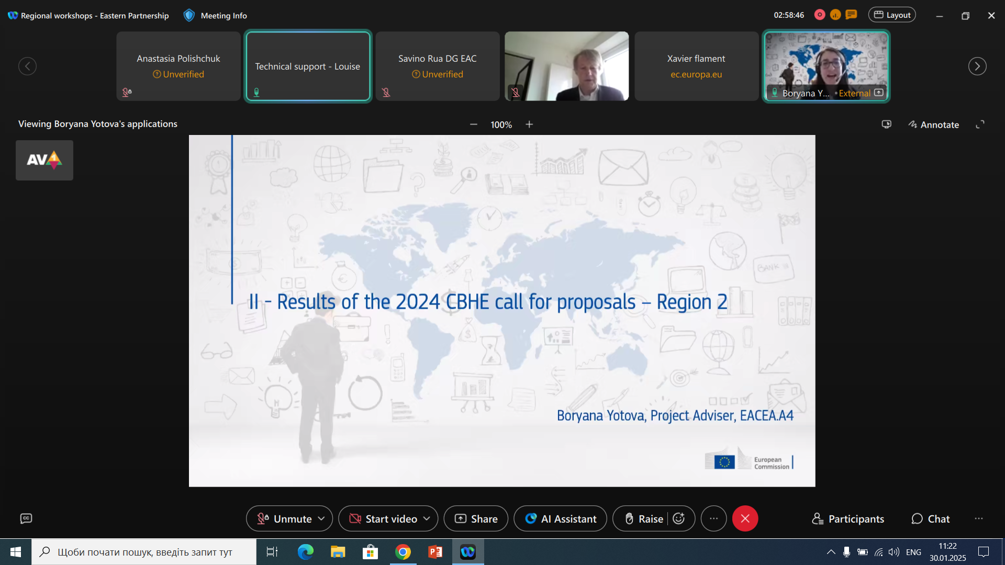Expand audio options arrow next to Unmute
The width and height of the screenshot is (1005, 565).
point(321,518)
